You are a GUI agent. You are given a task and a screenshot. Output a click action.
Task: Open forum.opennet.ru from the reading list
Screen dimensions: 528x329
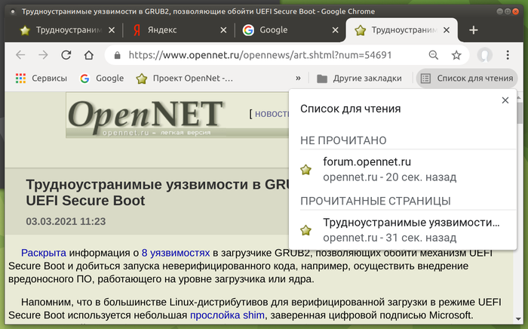[x=366, y=169]
